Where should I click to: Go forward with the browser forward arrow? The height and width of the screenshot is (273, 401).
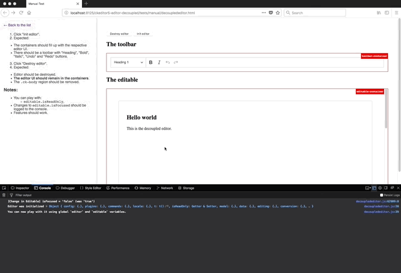[x=13, y=13]
